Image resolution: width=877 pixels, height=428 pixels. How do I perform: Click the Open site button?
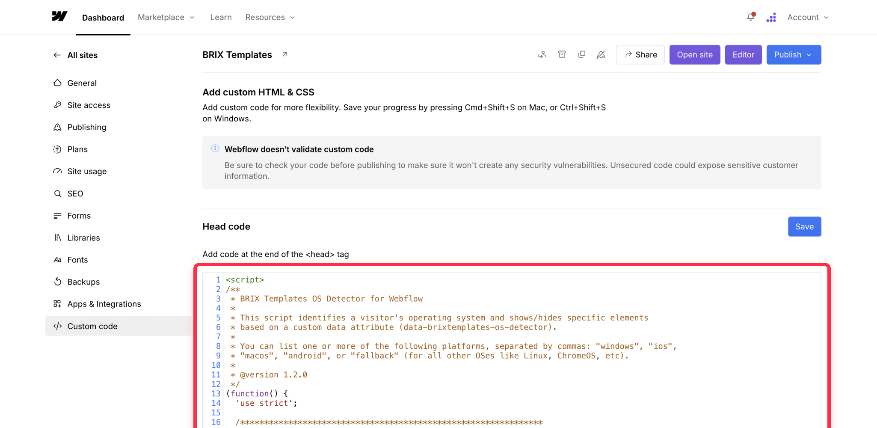[695, 55]
